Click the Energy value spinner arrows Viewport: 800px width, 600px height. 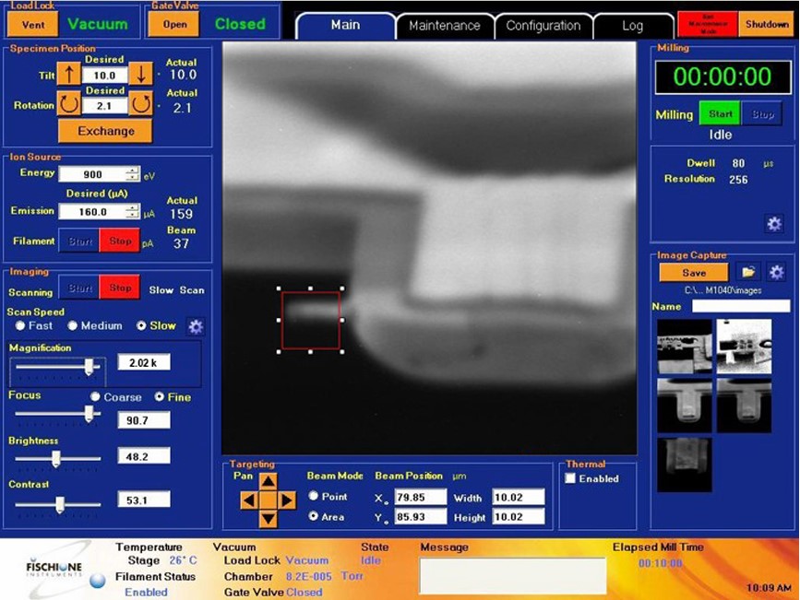[133, 174]
